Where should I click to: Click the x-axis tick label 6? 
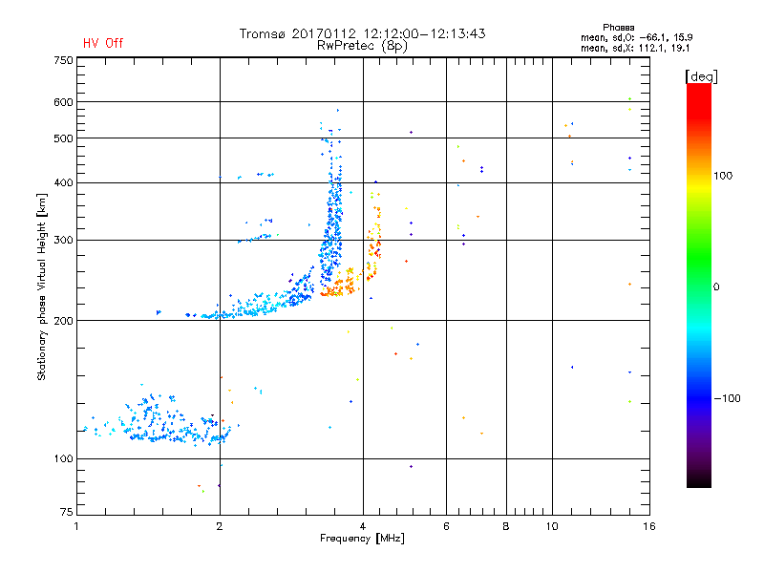[446, 526]
